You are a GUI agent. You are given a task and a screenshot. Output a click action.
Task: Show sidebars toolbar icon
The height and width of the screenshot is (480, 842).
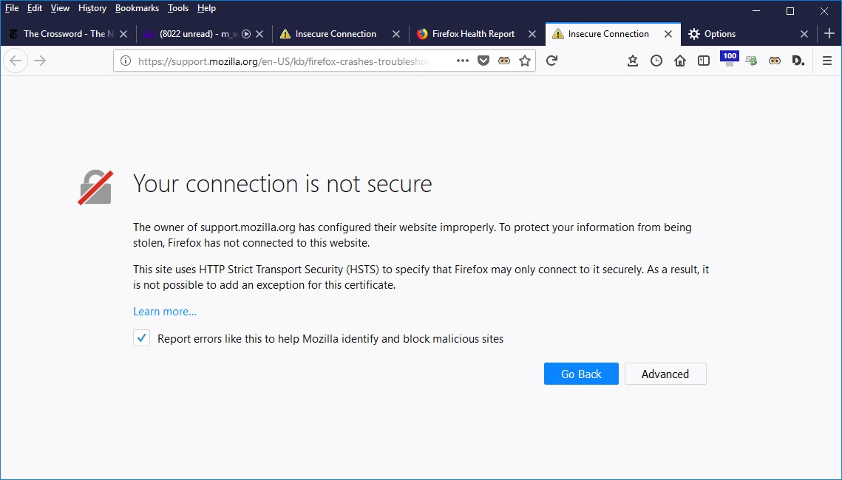pos(704,61)
